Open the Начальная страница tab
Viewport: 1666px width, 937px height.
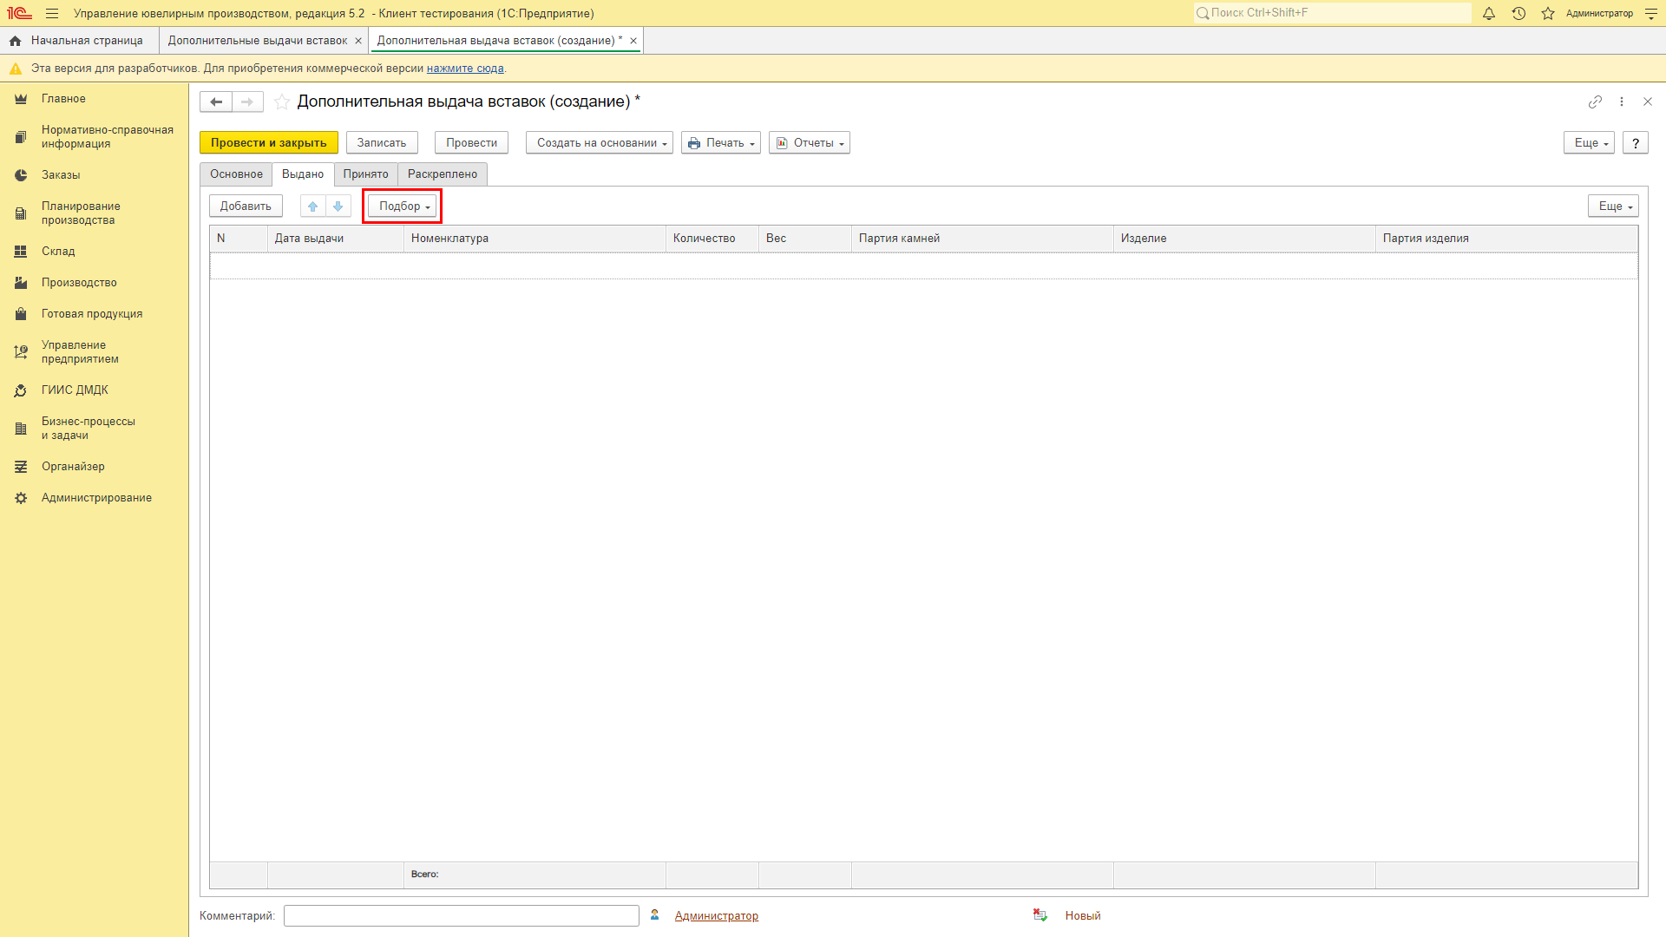pos(79,41)
